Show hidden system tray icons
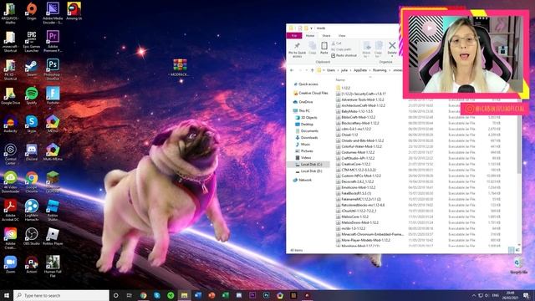This screenshot has width=535, height=301. click(x=474, y=295)
